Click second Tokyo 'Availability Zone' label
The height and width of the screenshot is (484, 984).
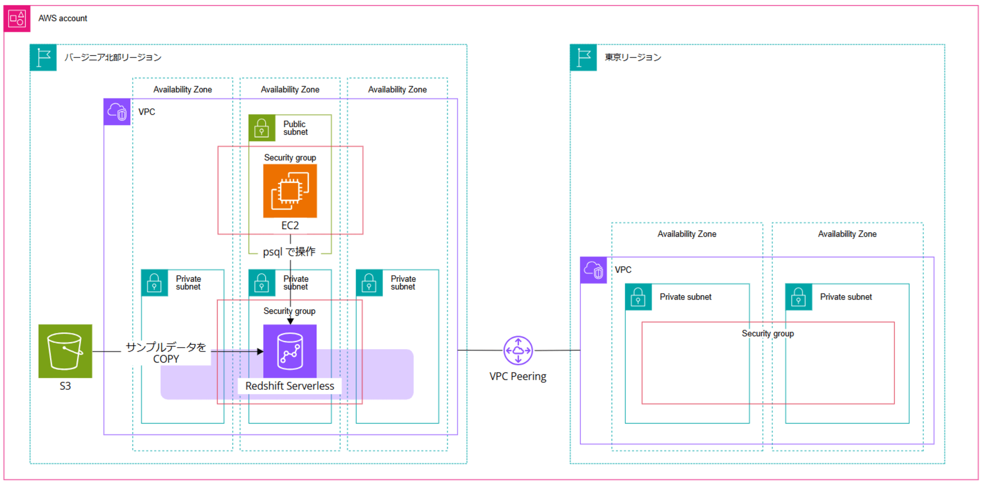point(848,234)
